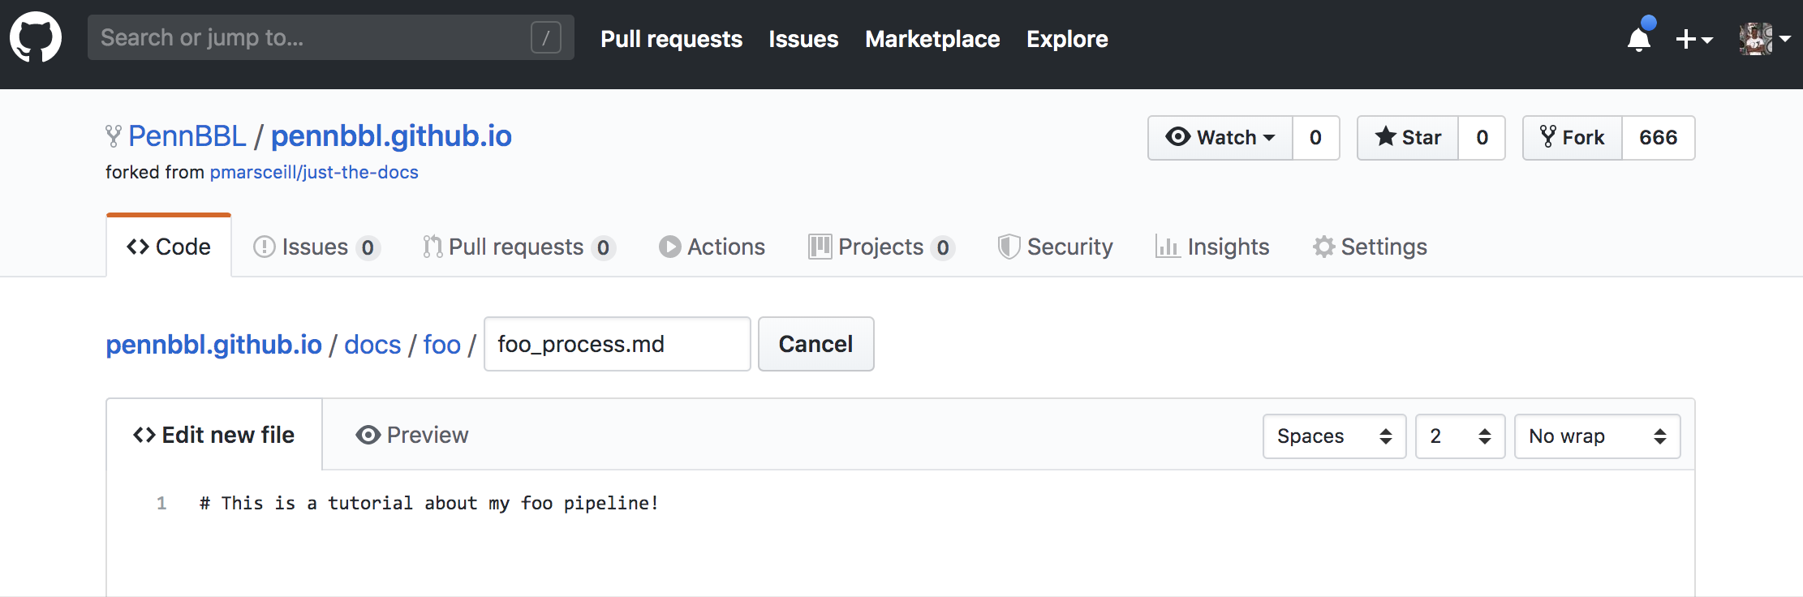The image size is (1803, 597).
Task: Open the Projects tab
Action: (x=881, y=247)
